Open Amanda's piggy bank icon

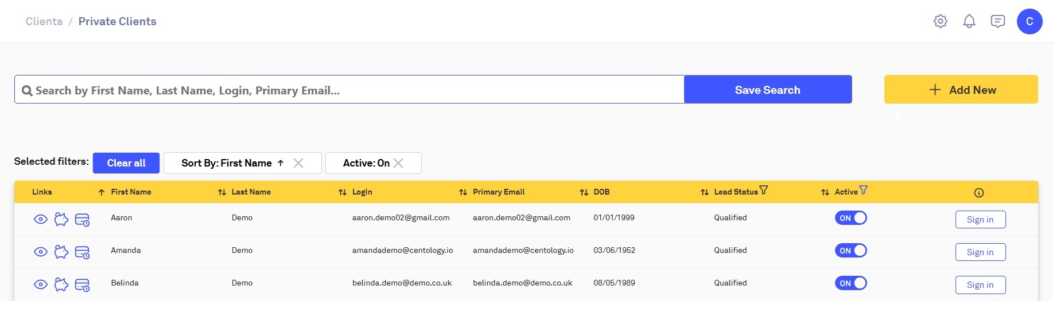tap(61, 252)
